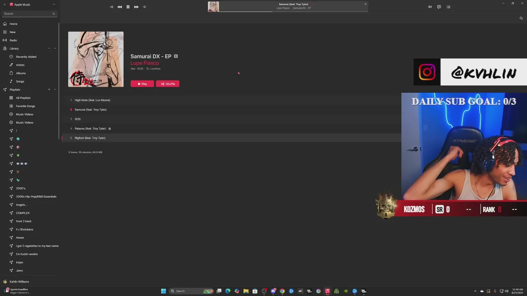Toggle shuffle in the playback controls

(x=111, y=7)
